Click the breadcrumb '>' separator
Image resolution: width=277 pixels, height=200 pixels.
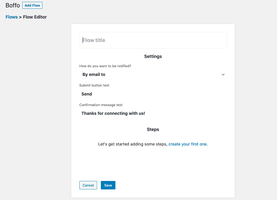20,17
